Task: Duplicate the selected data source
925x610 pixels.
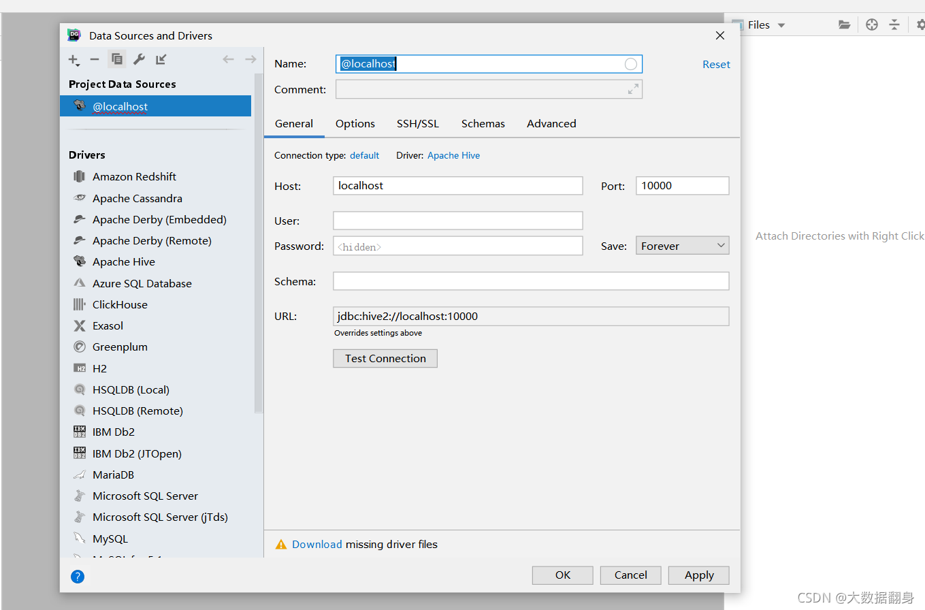Action: tap(117, 59)
